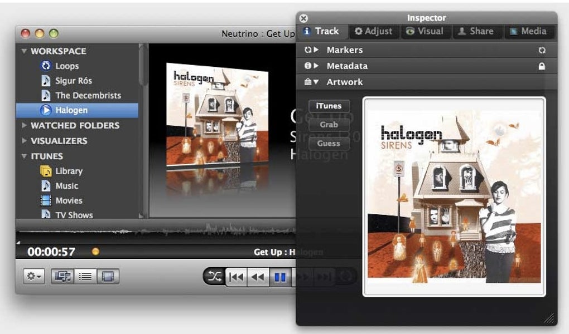Collapse the ITUNES section

click(x=24, y=156)
